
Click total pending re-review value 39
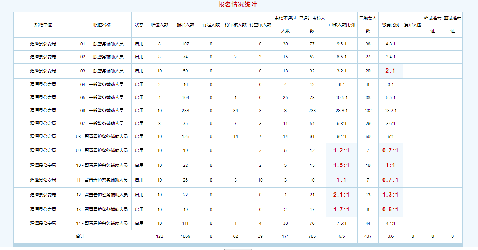point(260,236)
